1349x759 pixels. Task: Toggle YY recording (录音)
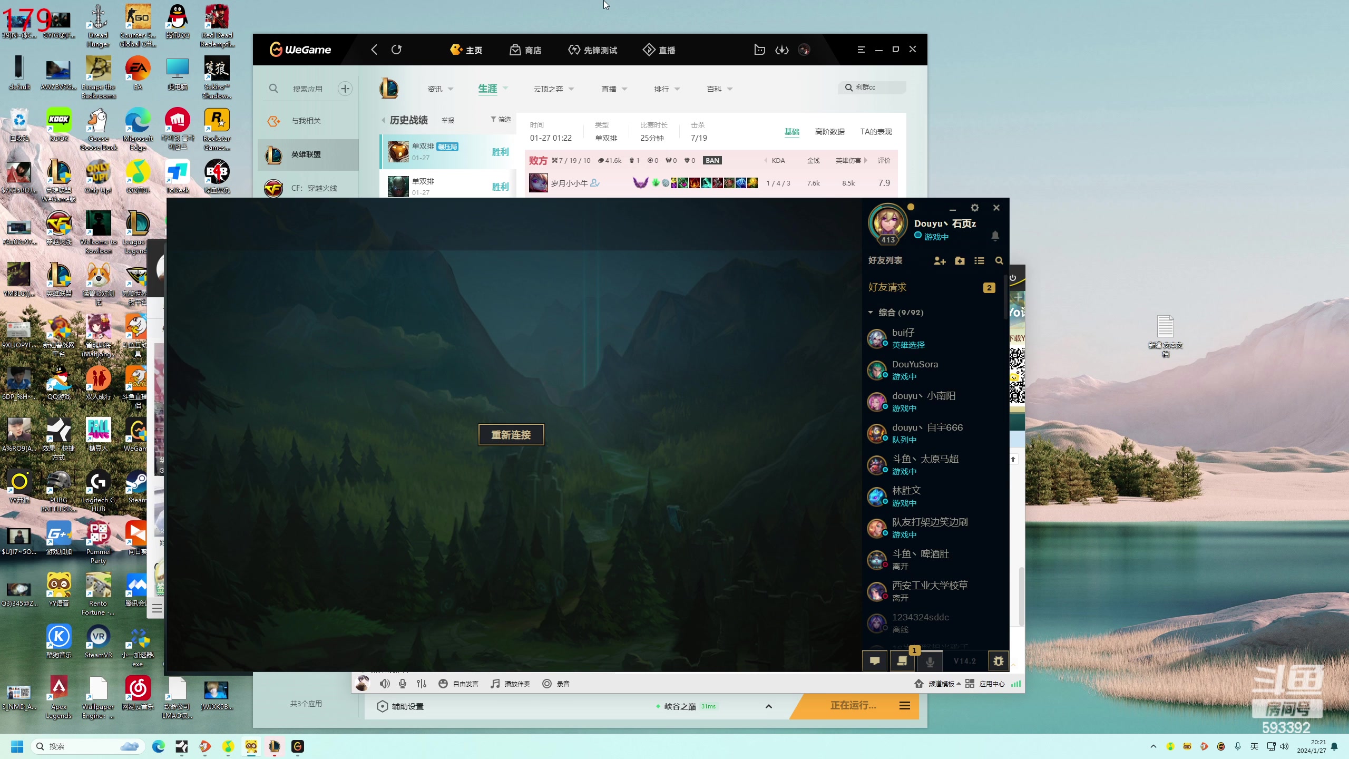click(556, 684)
